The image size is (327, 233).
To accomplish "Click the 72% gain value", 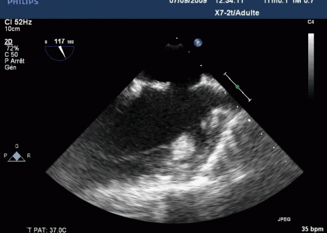I will [x=13, y=49].
